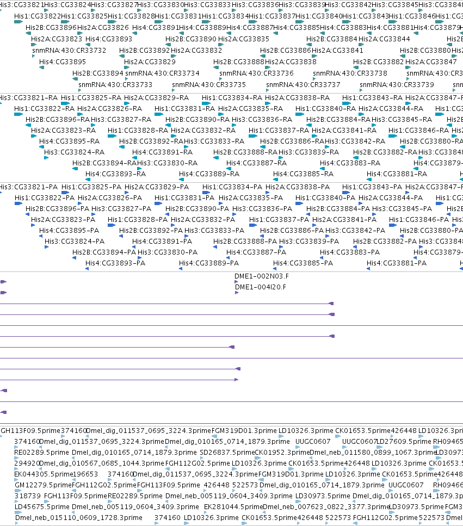Screen dimensions: 463x526
Task: Click transcript label His4:CG33887-RA
Action: (x=257, y=163)
